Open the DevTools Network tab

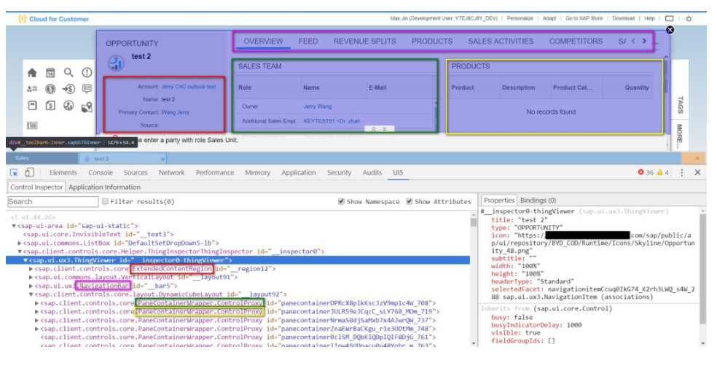click(171, 172)
